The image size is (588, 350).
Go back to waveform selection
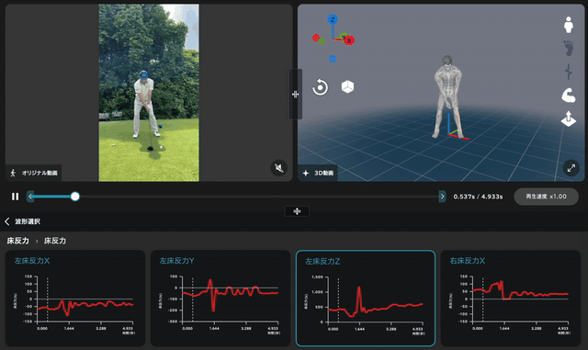pos(22,221)
